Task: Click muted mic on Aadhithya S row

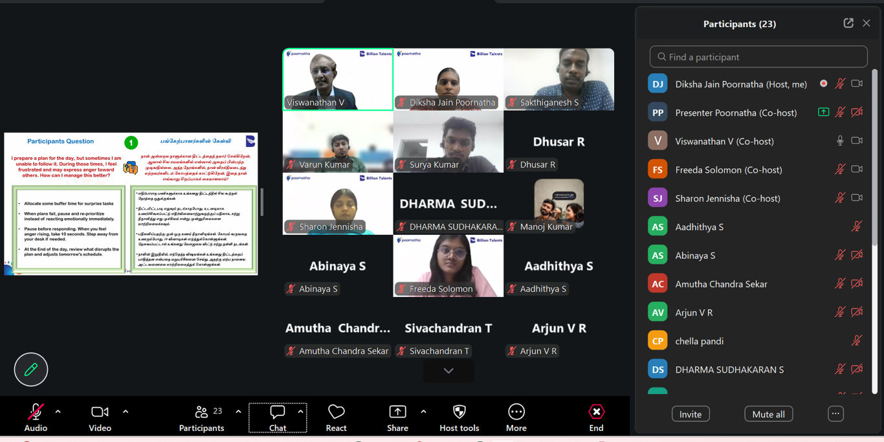Action: [x=857, y=227]
